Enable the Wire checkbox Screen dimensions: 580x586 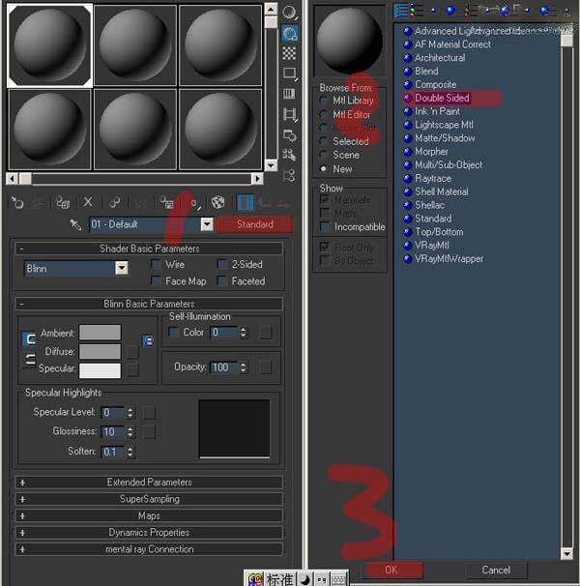(x=157, y=265)
